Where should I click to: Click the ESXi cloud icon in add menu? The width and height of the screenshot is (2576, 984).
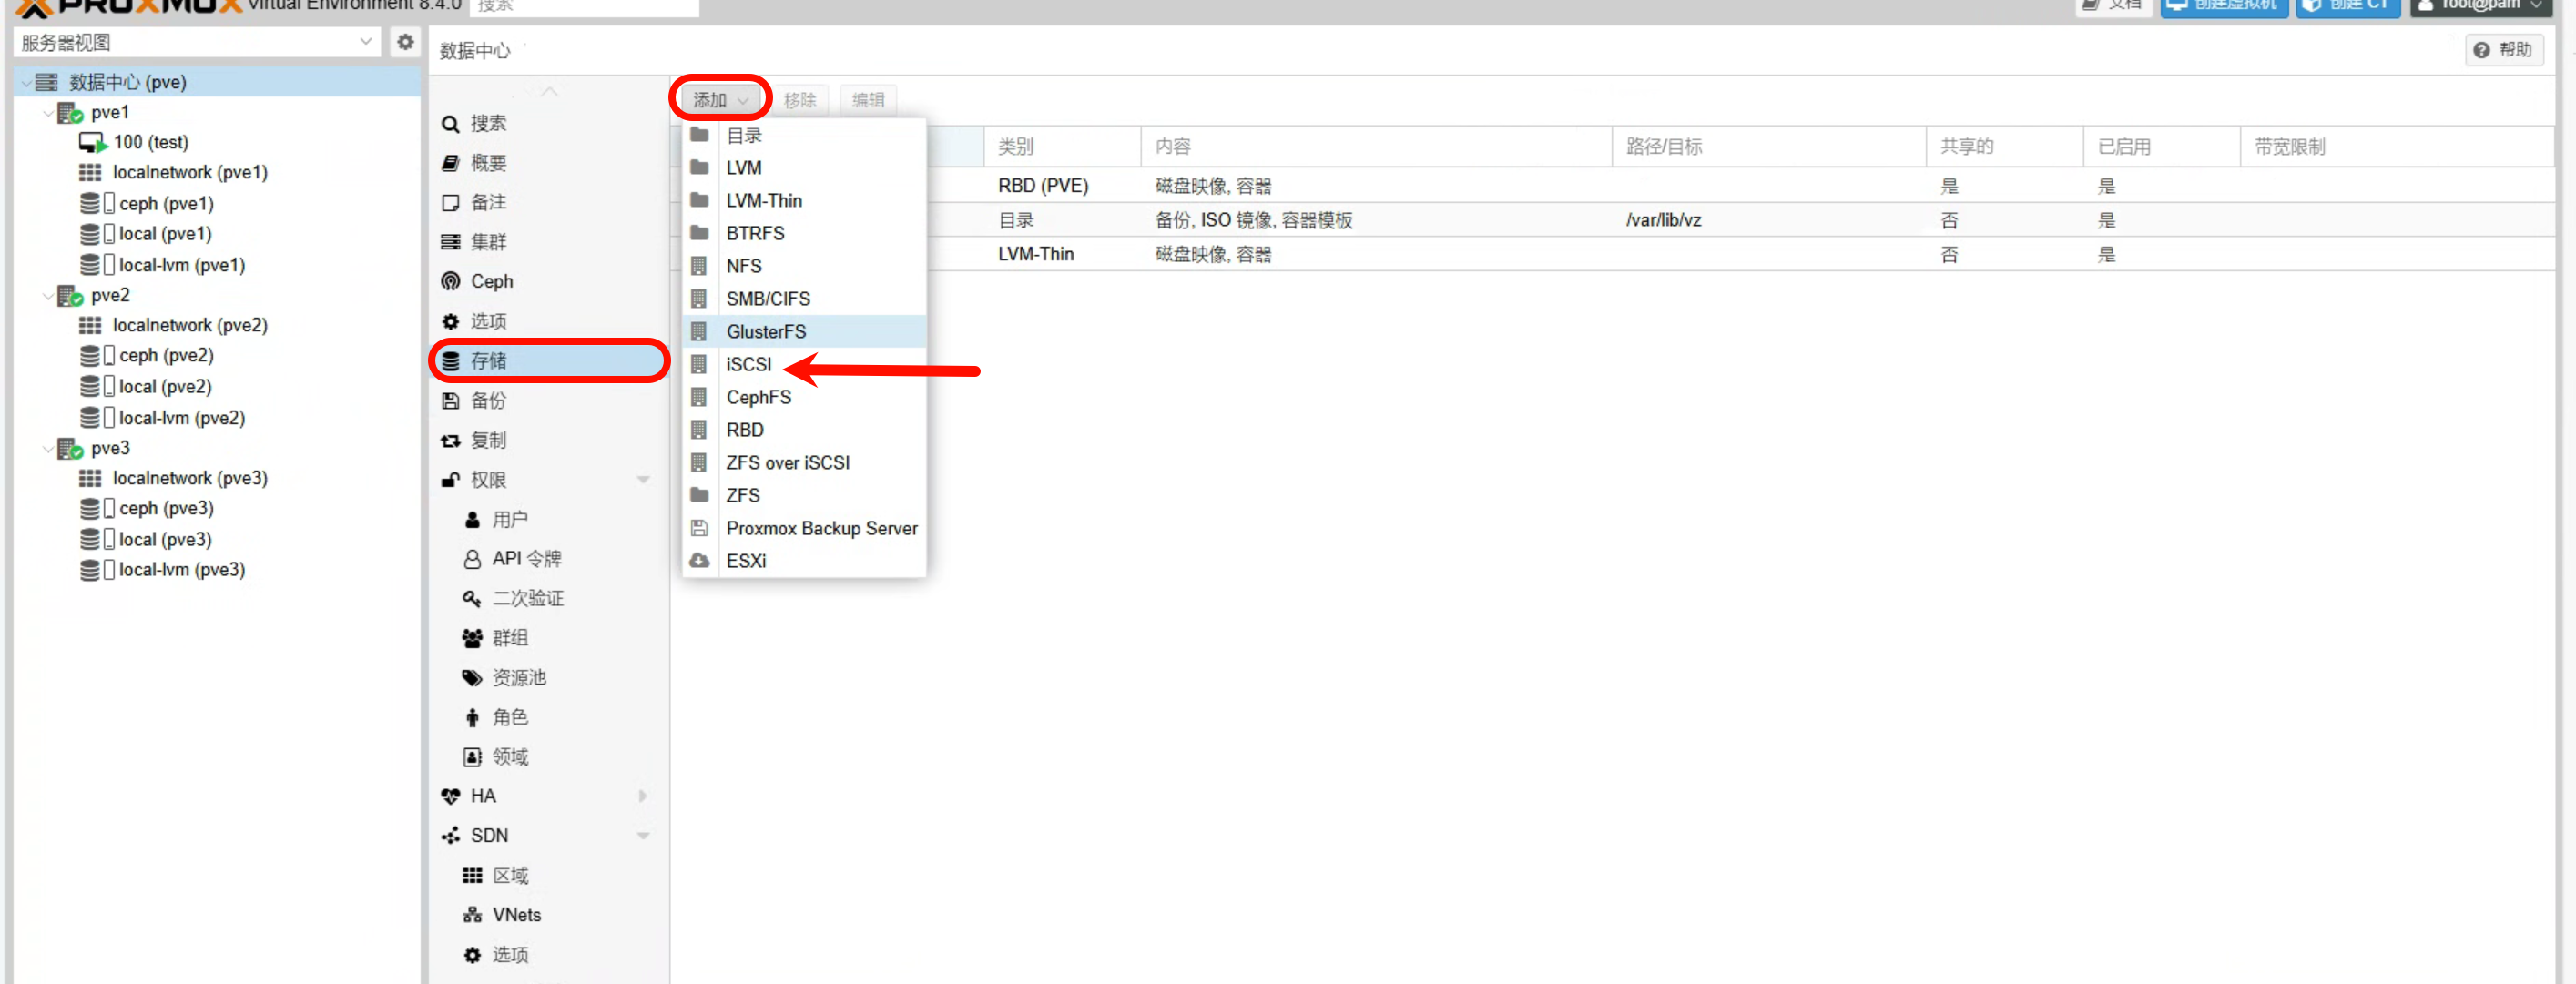[x=700, y=560]
